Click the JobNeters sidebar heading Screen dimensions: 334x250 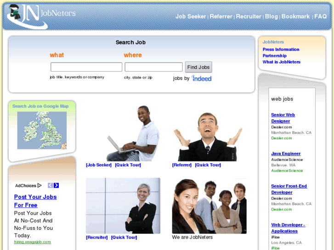[x=273, y=42]
